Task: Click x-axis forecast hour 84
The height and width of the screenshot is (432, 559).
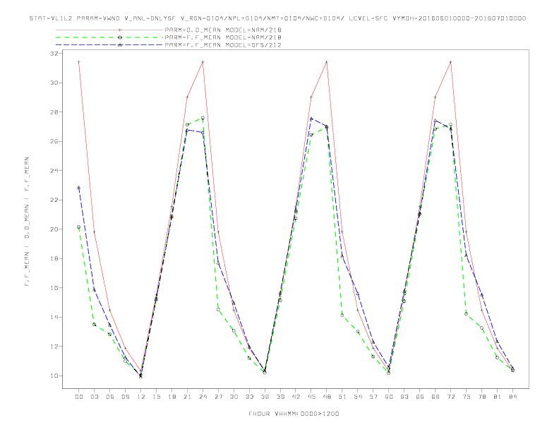Action: [512, 397]
